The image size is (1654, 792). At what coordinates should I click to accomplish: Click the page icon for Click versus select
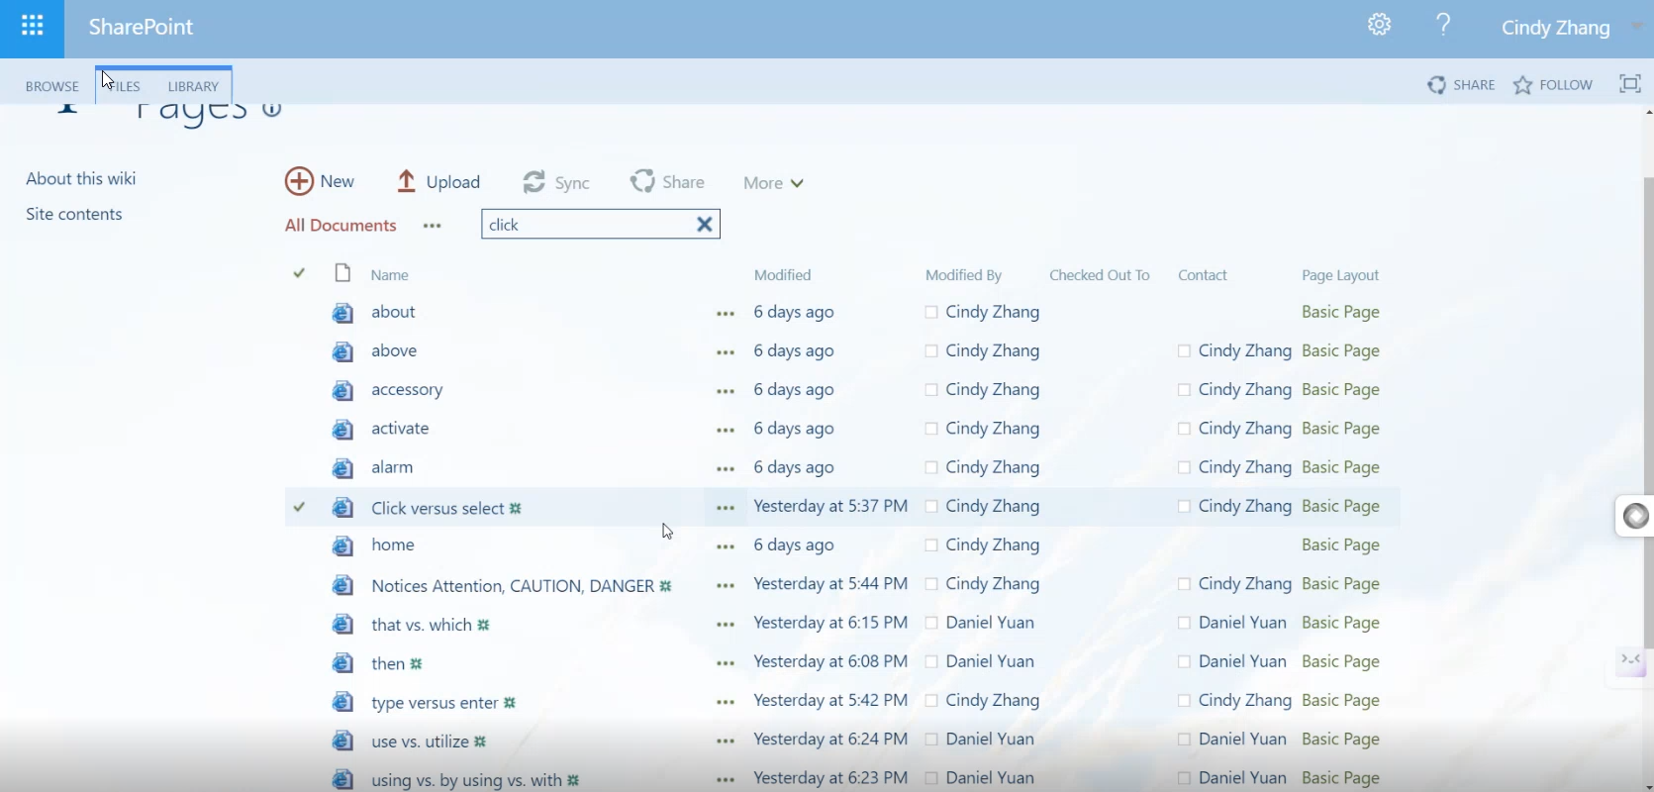[x=342, y=508]
